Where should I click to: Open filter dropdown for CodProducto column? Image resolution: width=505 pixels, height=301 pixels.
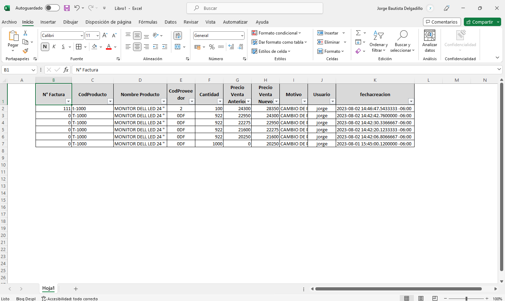[x=110, y=101]
